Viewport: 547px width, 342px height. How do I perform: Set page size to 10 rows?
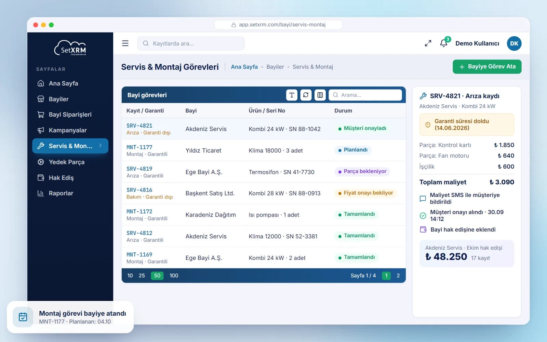[x=130, y=276]
